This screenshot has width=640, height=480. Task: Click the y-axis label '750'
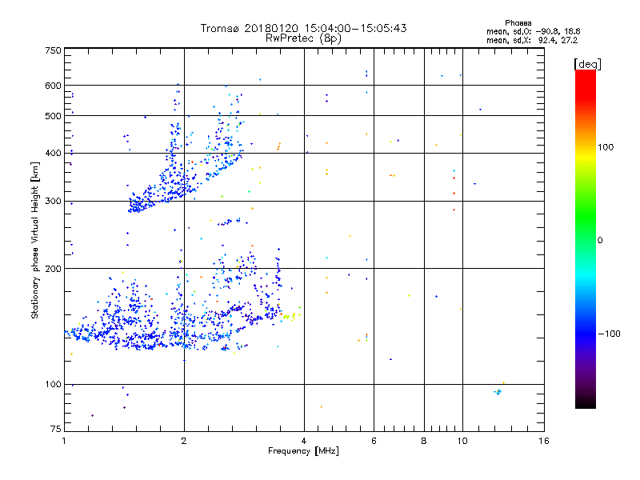coord(53,50)
